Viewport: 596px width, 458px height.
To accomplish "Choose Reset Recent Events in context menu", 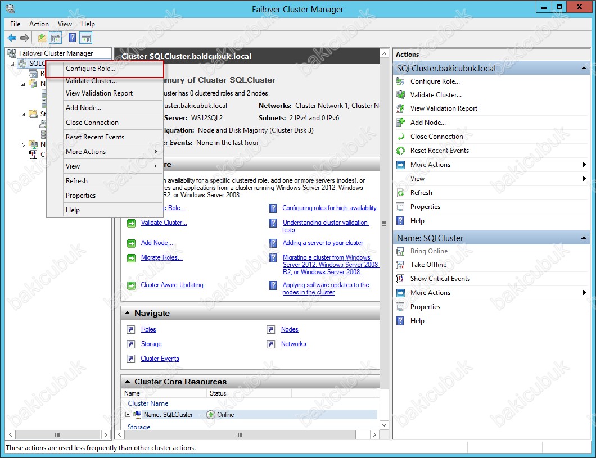I will click(x=95, y=137).
